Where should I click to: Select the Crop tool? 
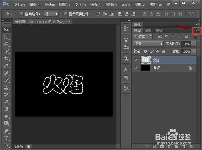tap(6, 58)
